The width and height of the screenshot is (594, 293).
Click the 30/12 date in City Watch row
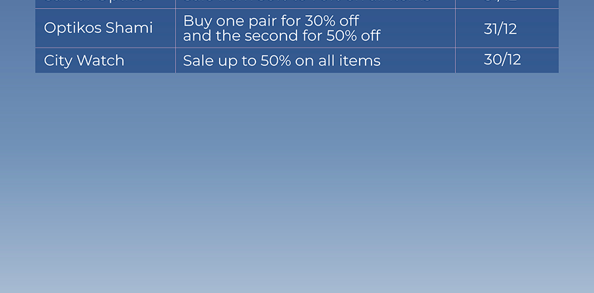[x=502, y=60]
